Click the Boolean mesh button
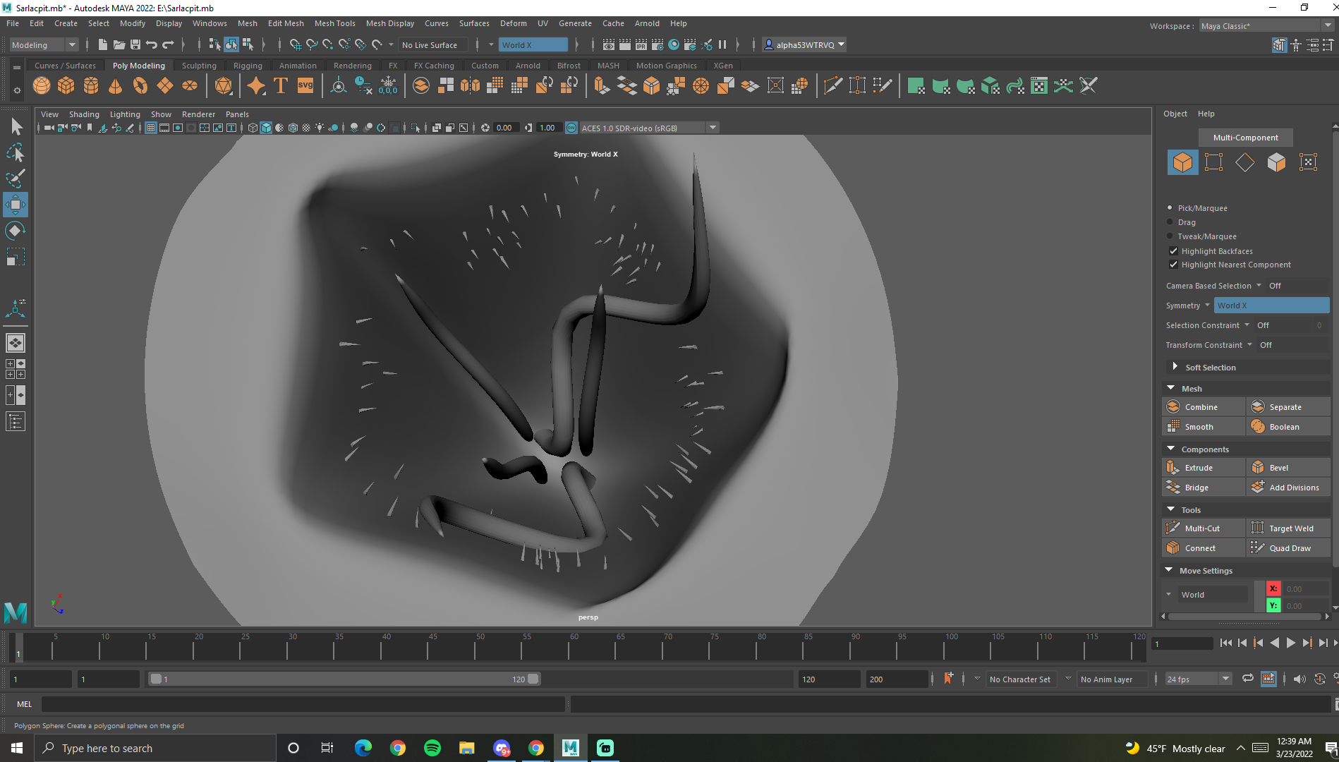Screen dimensions: 1339x762 (x=1288, y=427)
